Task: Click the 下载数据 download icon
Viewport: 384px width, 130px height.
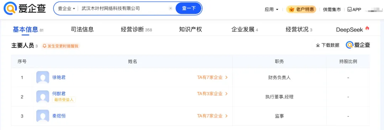Action: tap(318, 45)
